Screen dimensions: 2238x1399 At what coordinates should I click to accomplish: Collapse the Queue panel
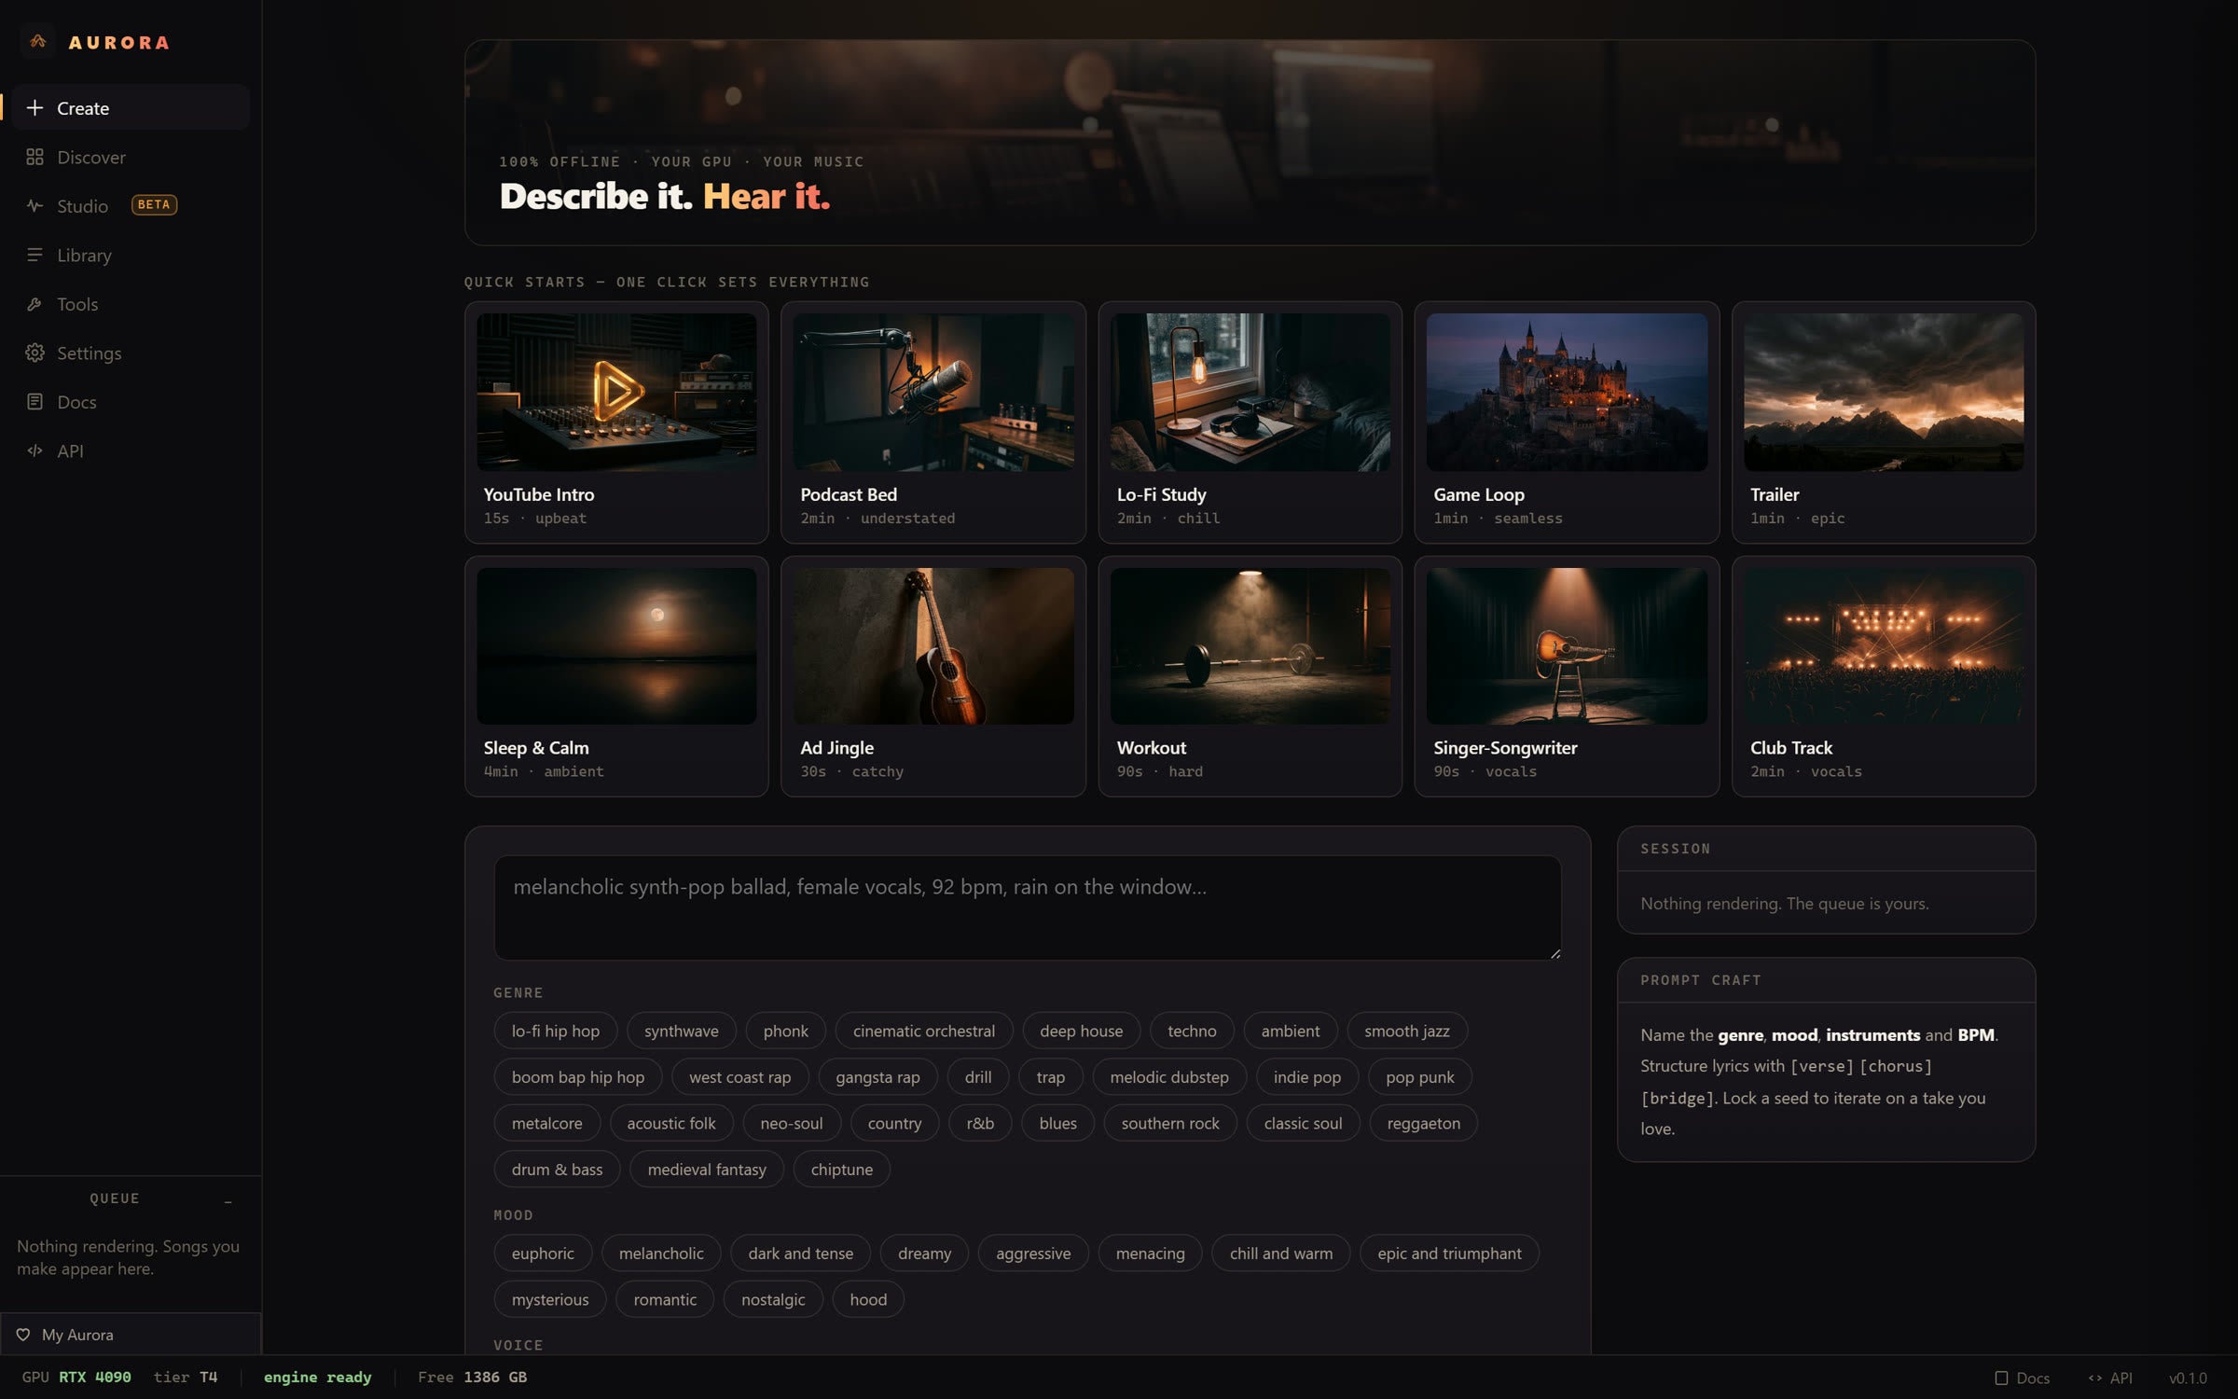228,1200
